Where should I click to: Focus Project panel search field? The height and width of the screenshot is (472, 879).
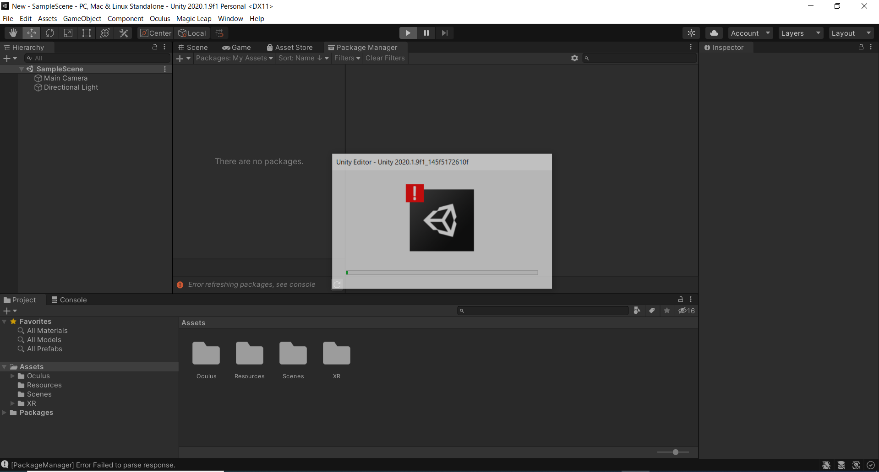(543, 311)
